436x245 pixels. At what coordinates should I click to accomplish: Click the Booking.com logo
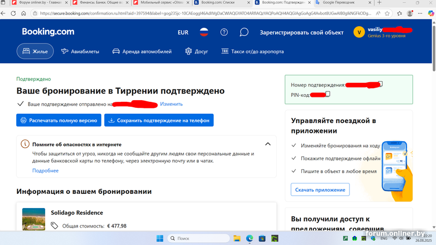pyautogui.click(x=48, y=32)
